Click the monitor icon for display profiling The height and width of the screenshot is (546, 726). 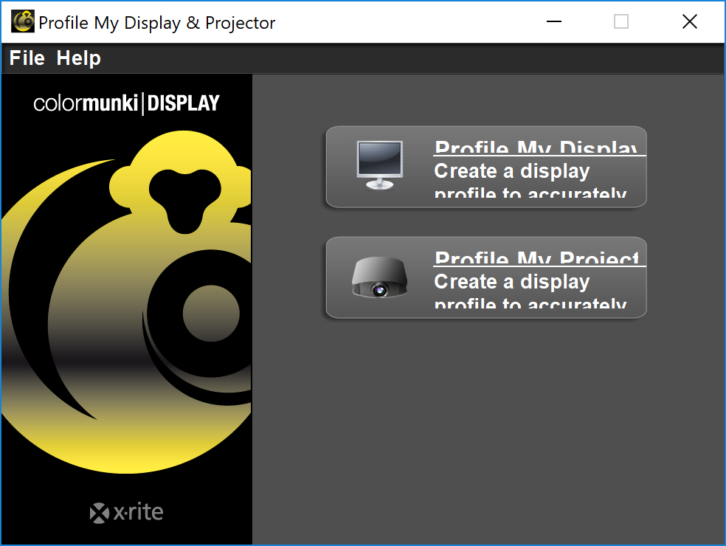click(x=380, y=165)
